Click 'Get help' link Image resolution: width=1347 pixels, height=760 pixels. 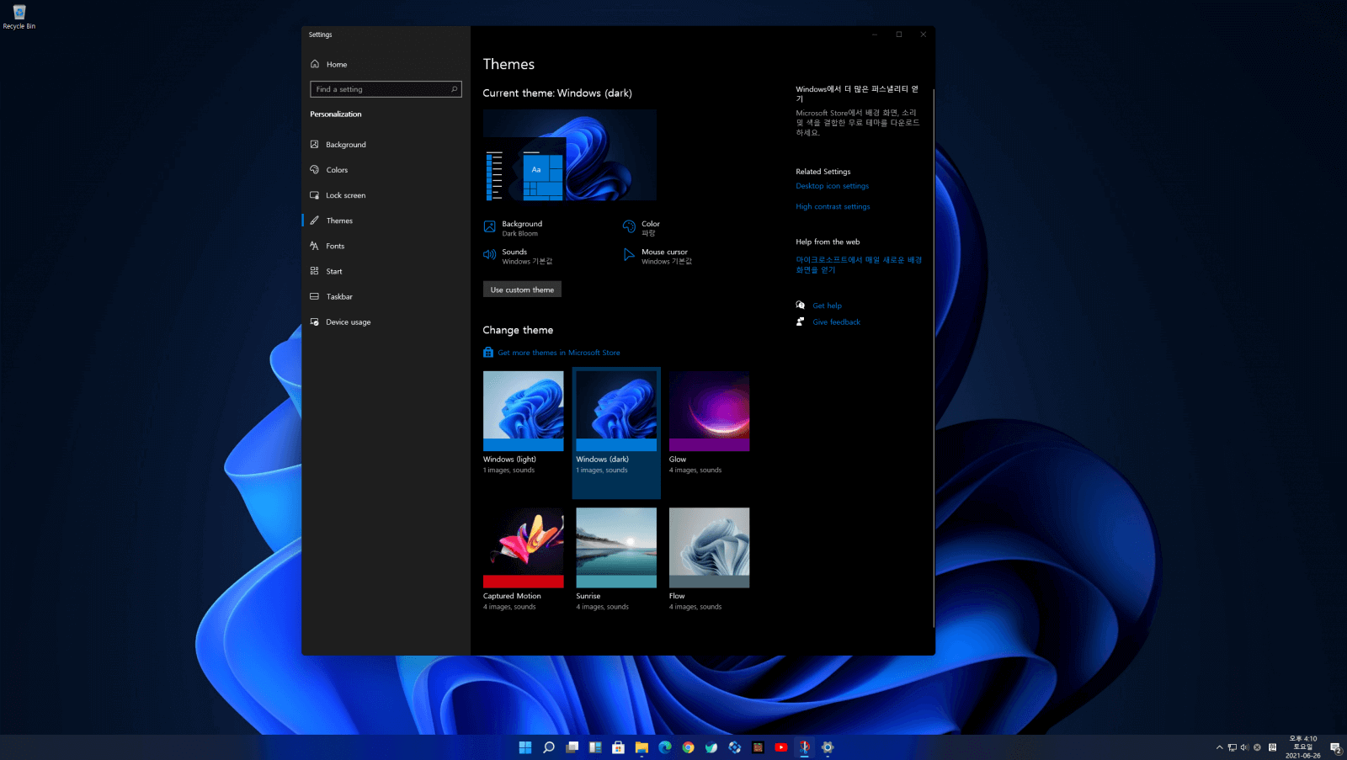827,306
